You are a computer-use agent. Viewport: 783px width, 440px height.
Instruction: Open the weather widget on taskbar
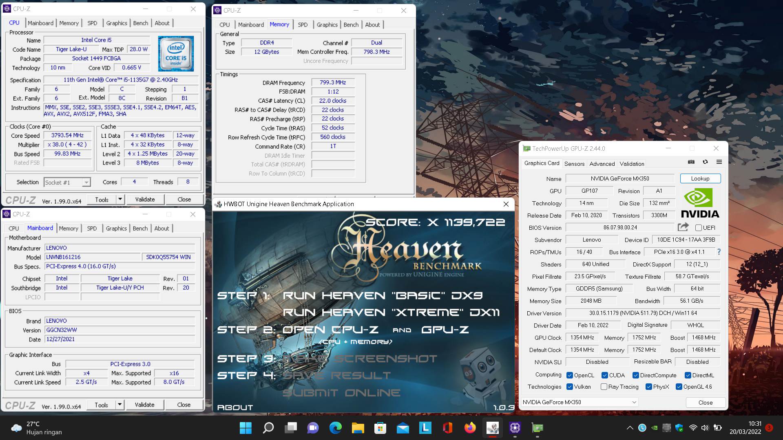pyautogui.click(x=37, y=428)
